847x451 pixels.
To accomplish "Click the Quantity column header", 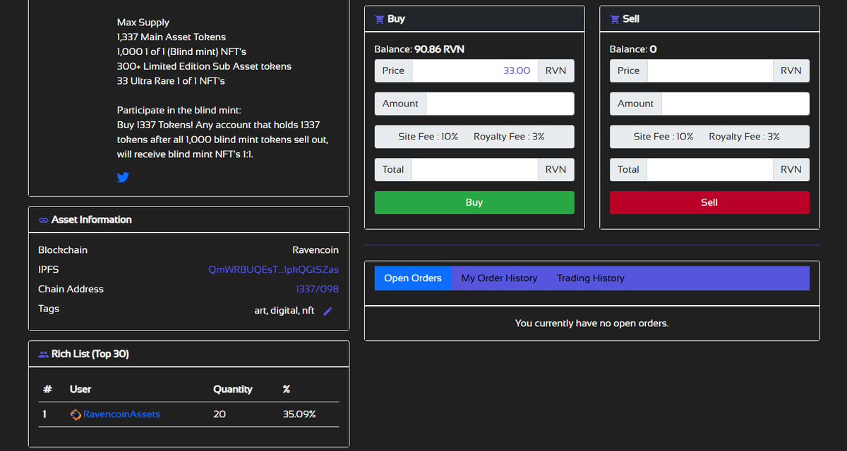I will click(x=233, y=389).
